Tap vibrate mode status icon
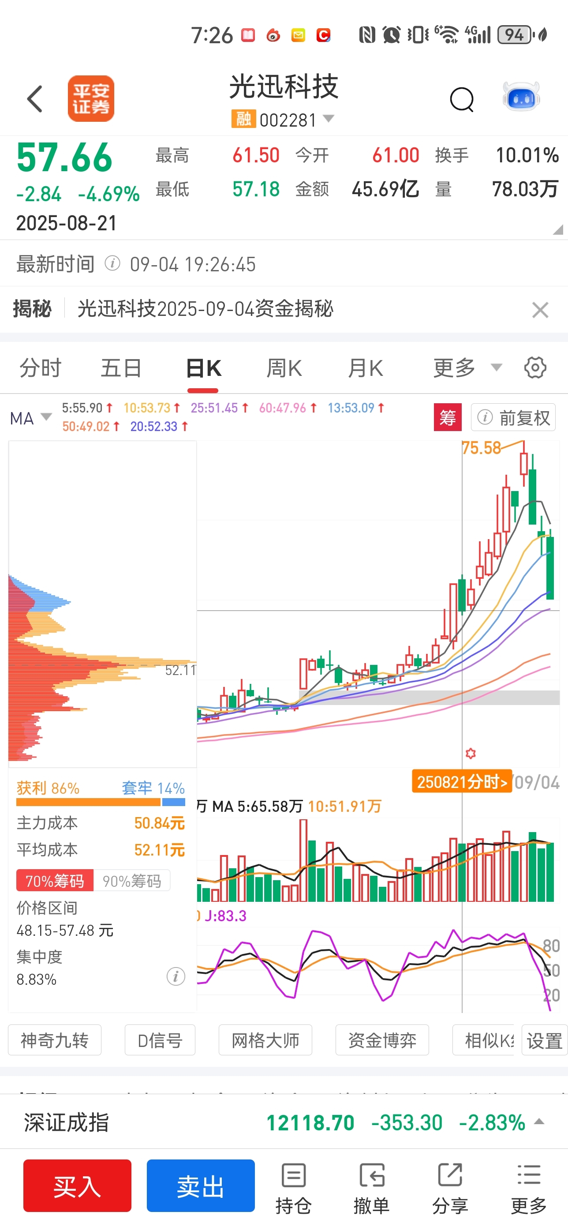The image size is (568, 1223). click(418, 35)
